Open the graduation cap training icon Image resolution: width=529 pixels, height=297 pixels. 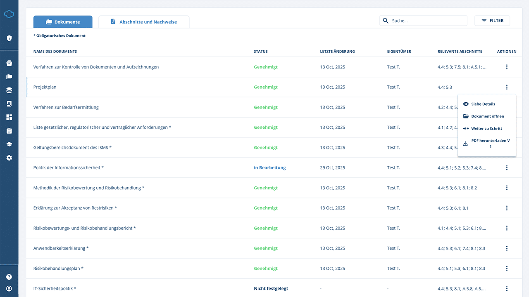tap(9, 144)
